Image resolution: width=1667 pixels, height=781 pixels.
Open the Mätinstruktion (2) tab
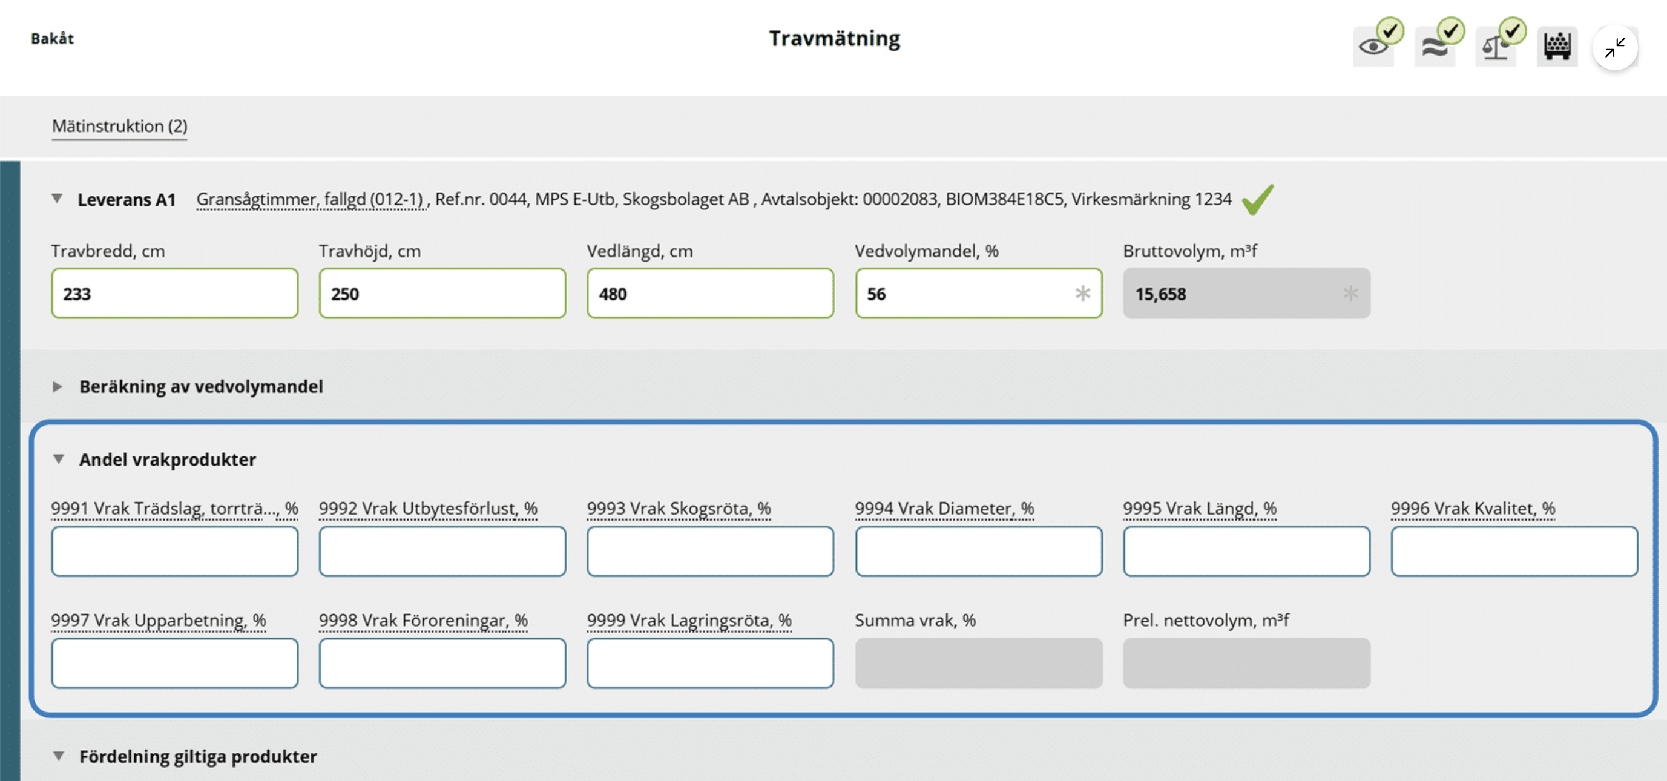tap(120, 125)
